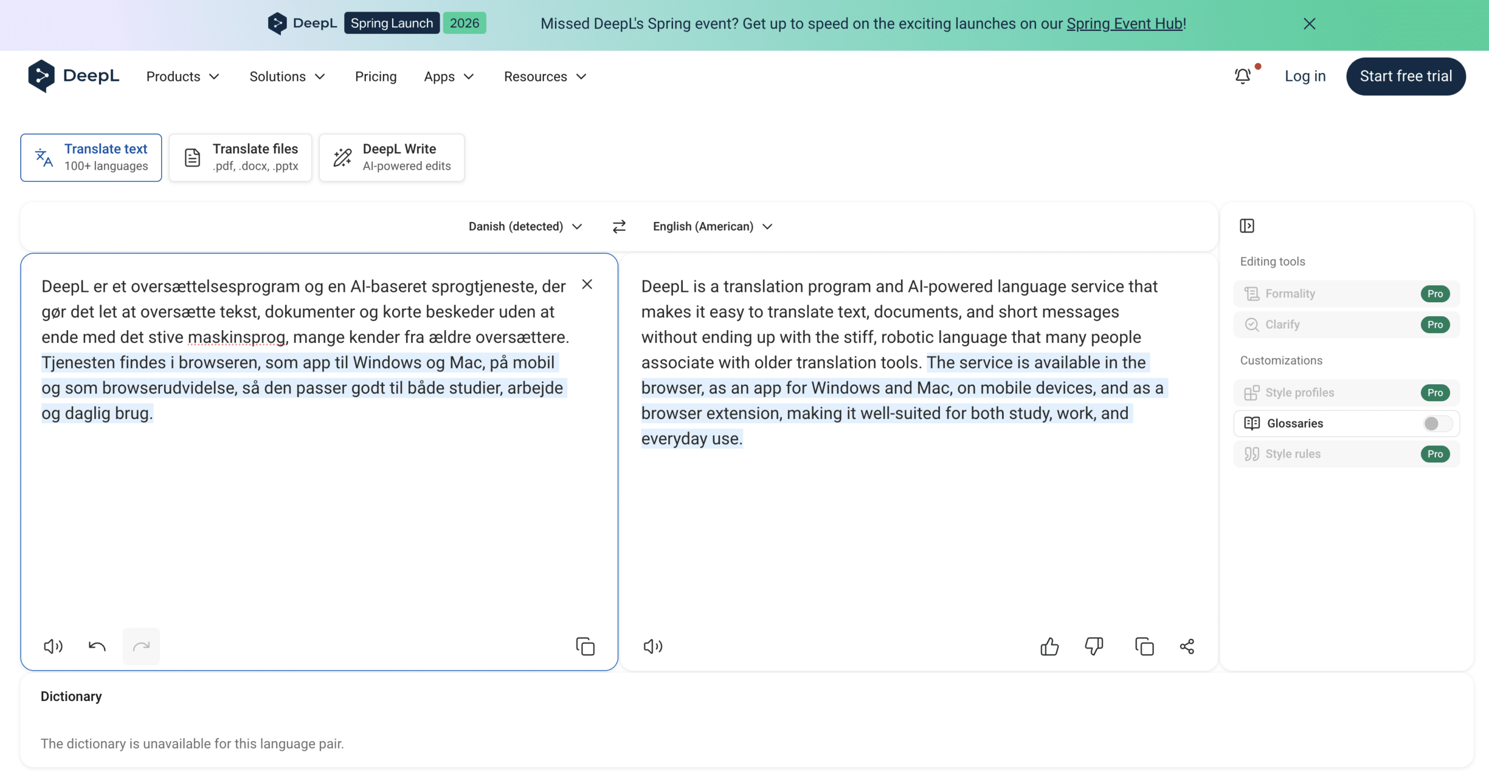1489x783 pixels.
Task: Expand the Solutions menu
Action: 287,76
